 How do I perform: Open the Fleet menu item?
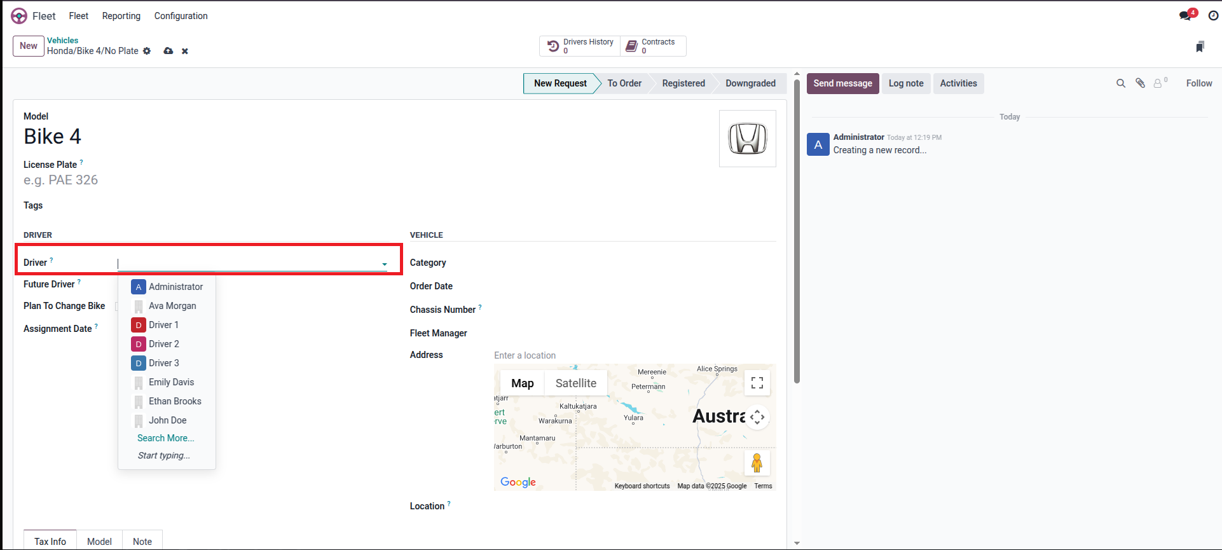(x=79, y=16)
